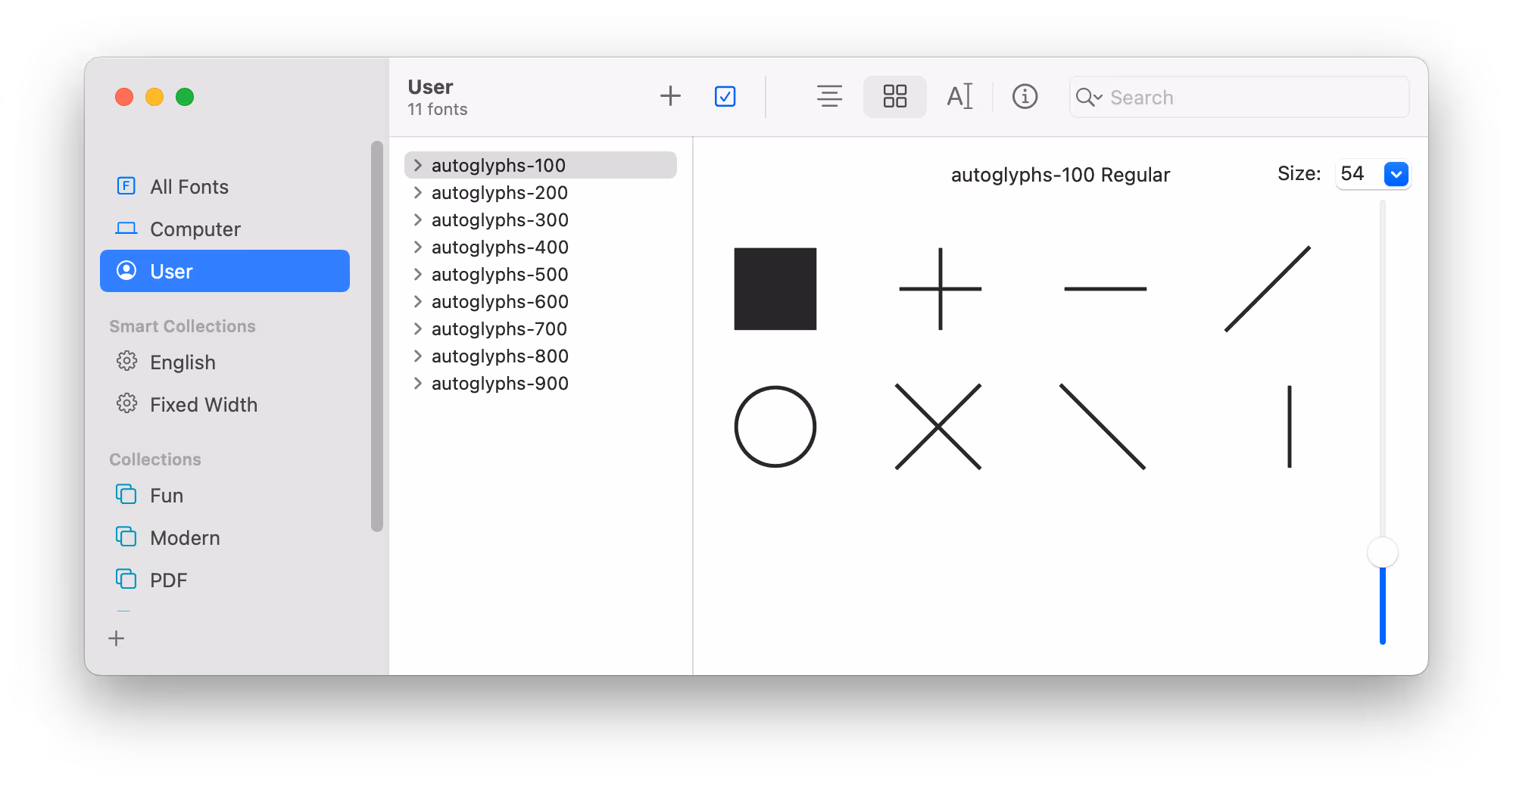Open the Size dropdown menu
Image resolution: width=1513 pixels, height=787 pixels.
[1396, 174]
